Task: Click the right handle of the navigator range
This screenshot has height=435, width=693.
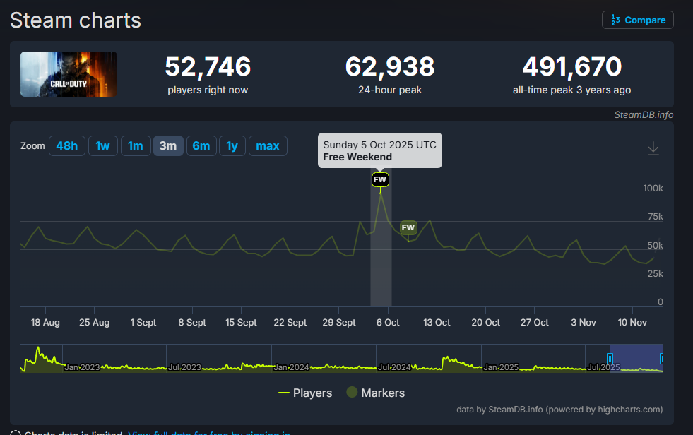Action: pos(662,358)
